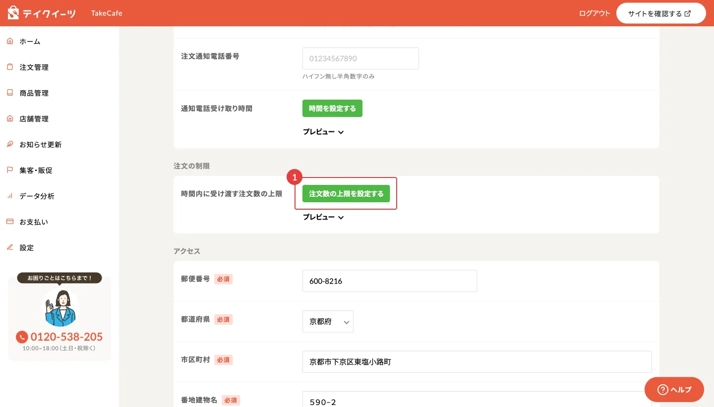Click the home icon in the sidebar
This screenshot has height=407, width=714.
click(10, 41)
